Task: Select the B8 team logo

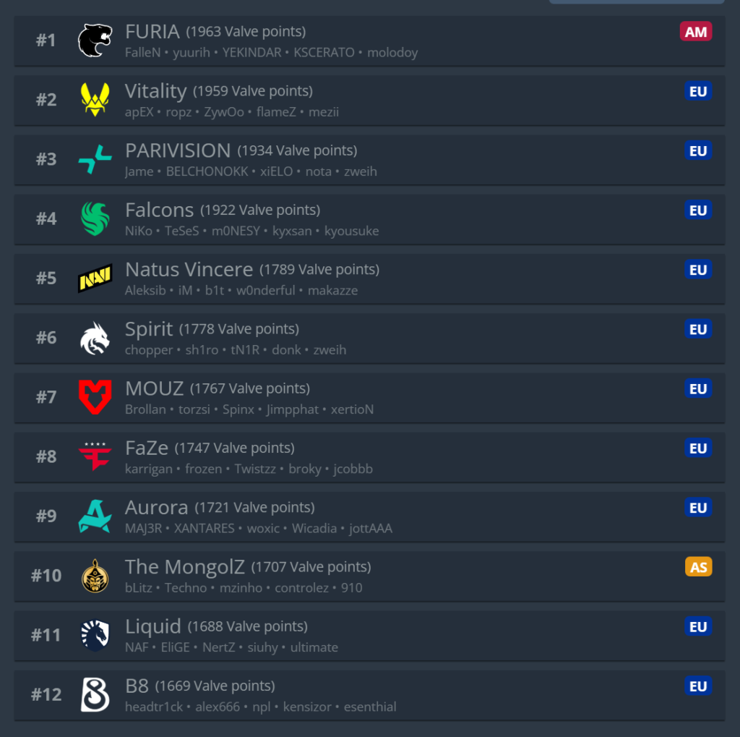Action: [95, 695]
